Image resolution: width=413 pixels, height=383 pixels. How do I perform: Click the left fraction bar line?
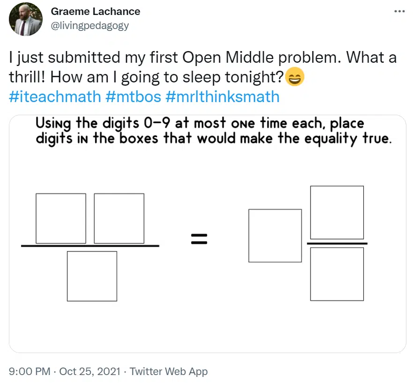(90, 246)
